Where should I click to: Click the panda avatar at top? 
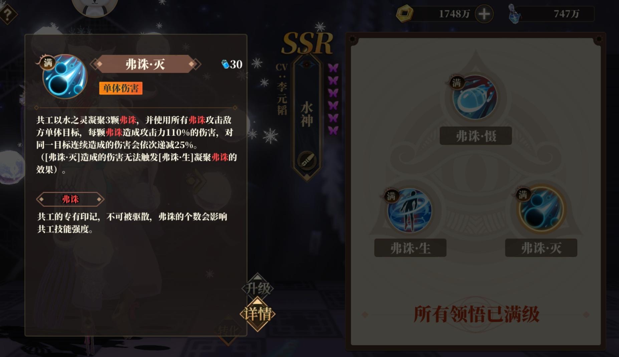click(x=95, y=6)
